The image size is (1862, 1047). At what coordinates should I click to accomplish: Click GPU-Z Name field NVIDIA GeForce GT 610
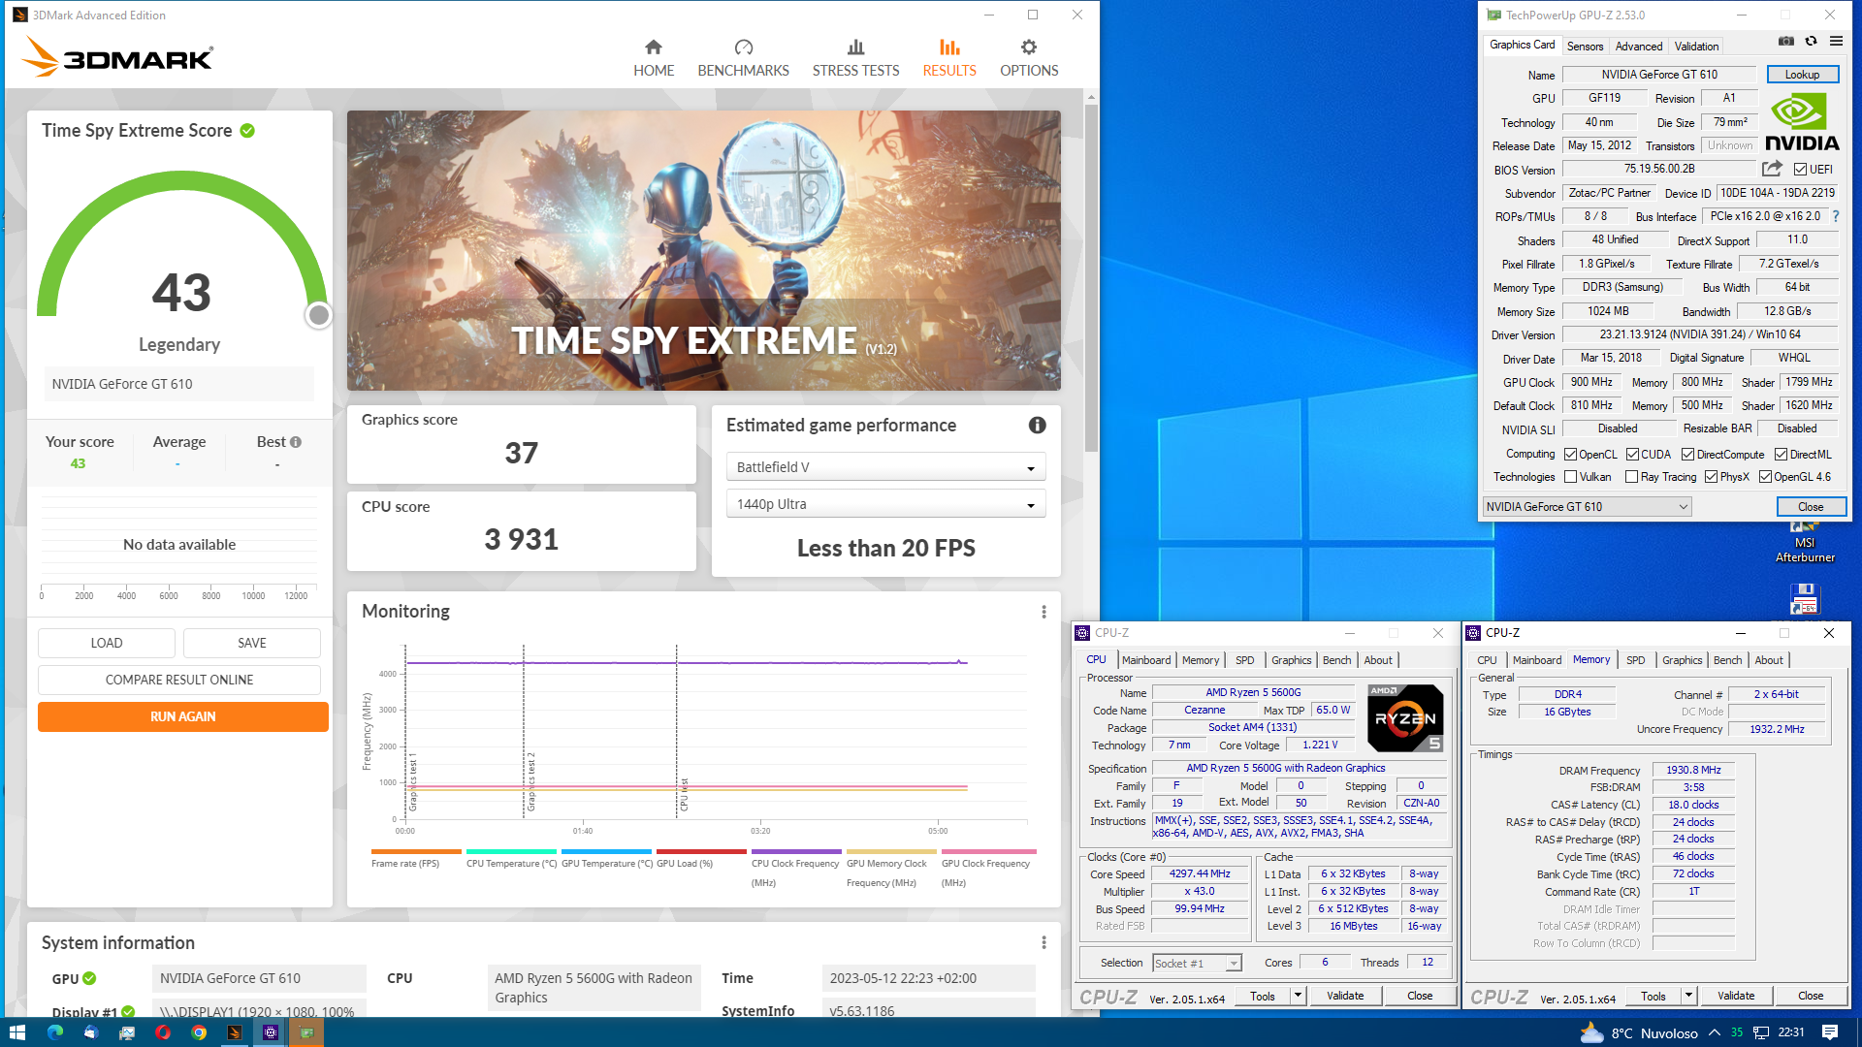point(1659,75)
